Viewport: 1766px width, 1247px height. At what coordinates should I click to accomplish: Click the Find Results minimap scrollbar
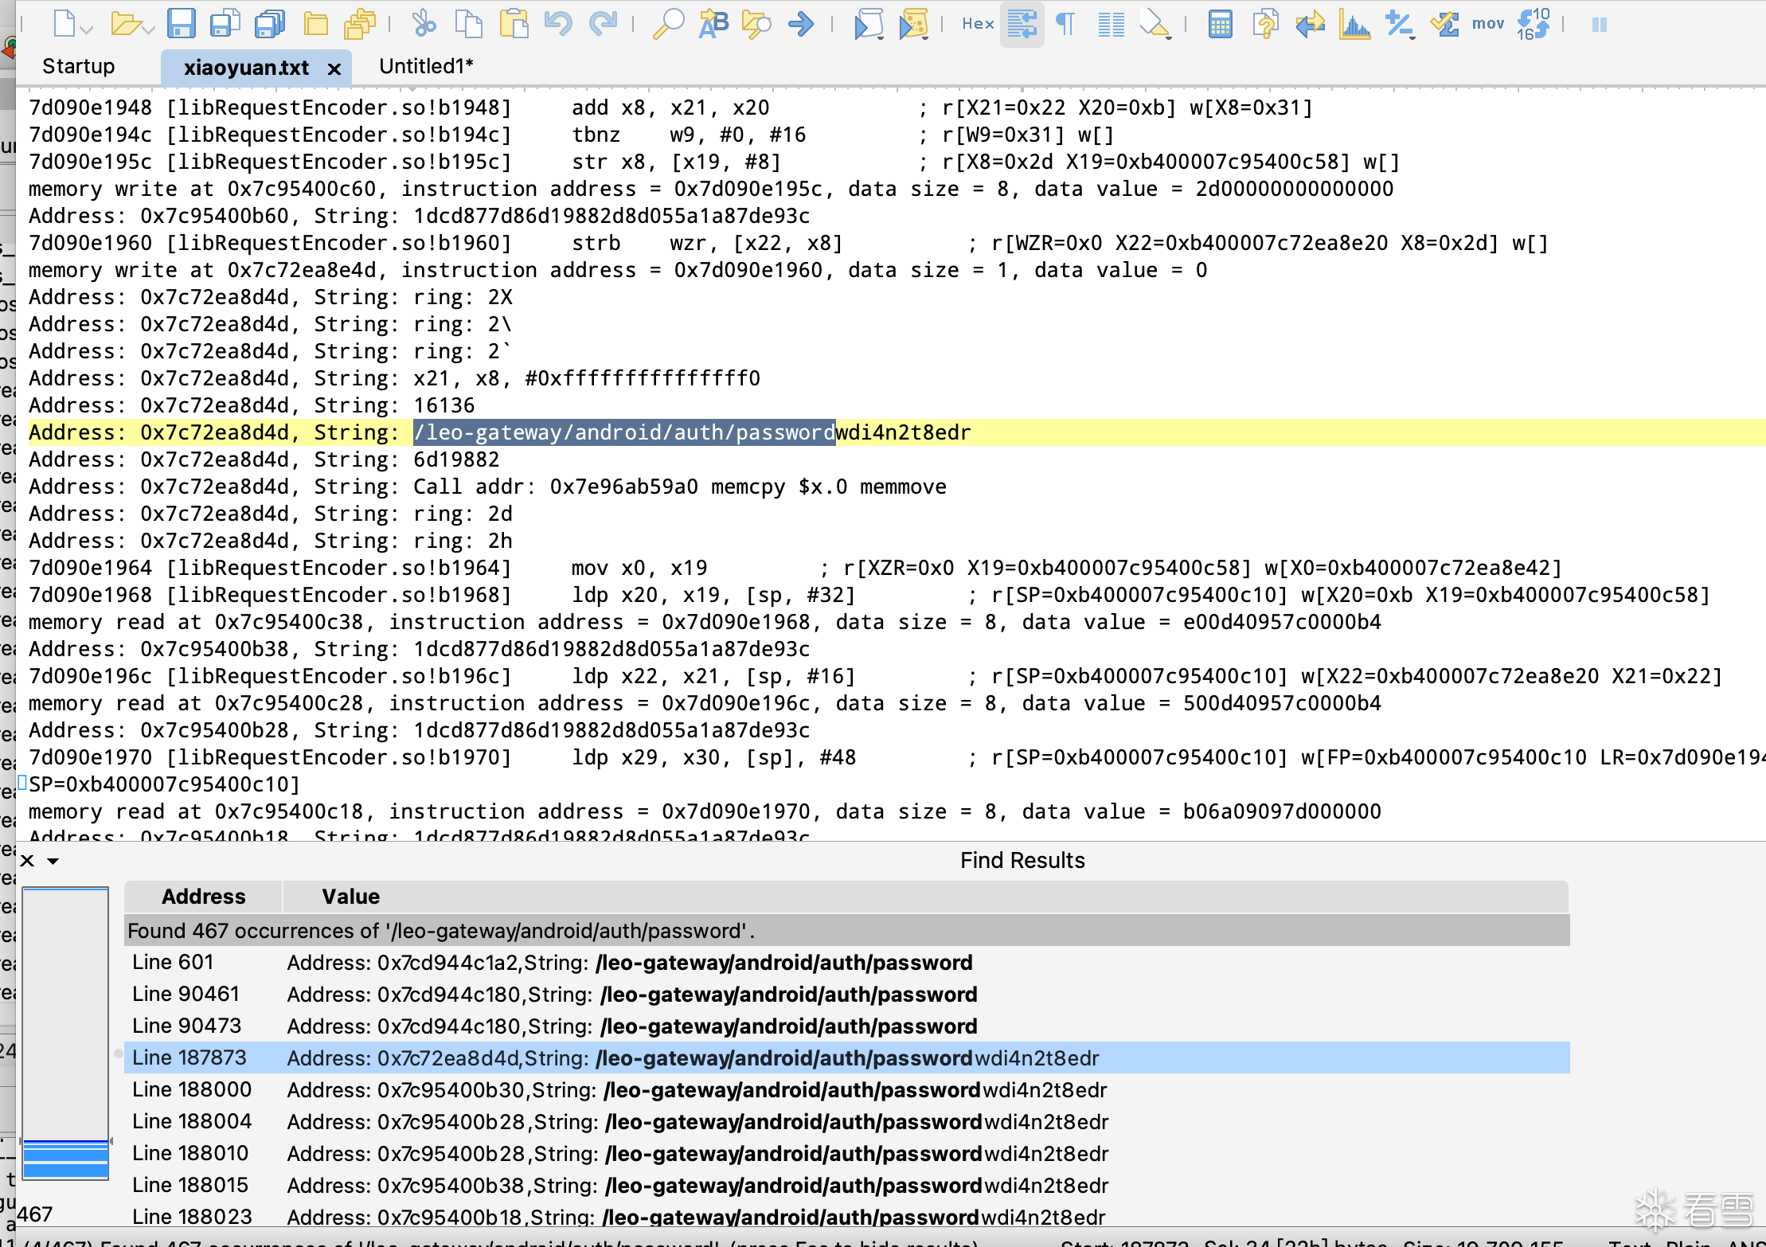[65, 1035]
